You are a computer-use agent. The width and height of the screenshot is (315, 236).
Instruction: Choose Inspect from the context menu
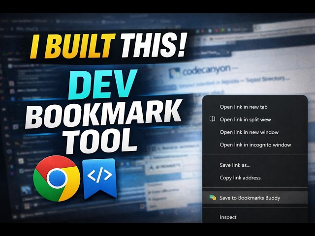(x=228, y=217)
